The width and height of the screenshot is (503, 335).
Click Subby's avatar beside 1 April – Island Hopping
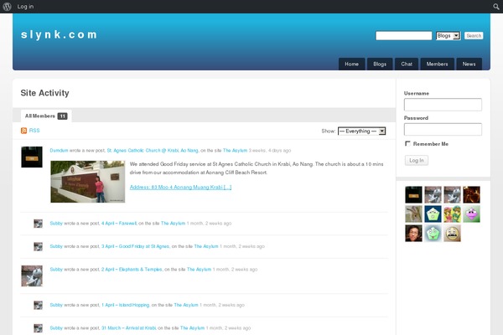[39, 305]
